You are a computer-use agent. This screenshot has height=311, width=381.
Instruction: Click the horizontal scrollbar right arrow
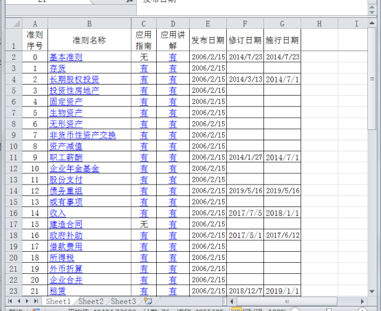point(362,301)
